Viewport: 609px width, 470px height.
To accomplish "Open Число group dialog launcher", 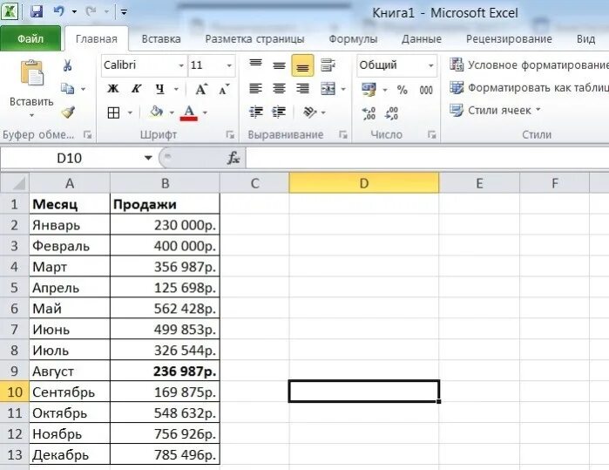I will (x=431, y=135).
